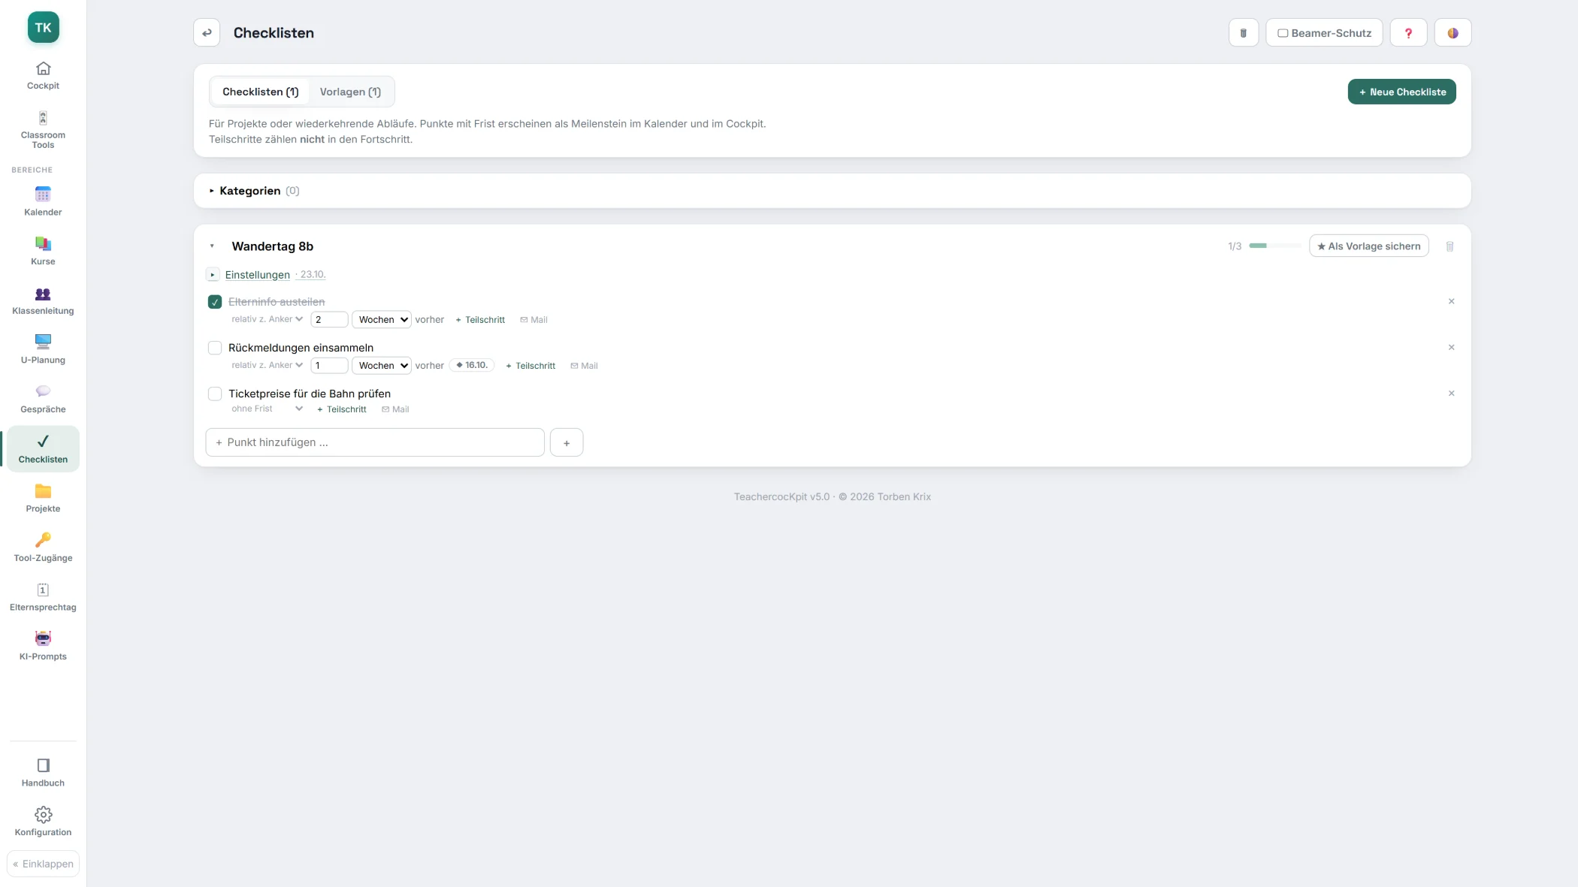
Task: Click the Wandertag 8b progress bar
Action: point(1274,246)
